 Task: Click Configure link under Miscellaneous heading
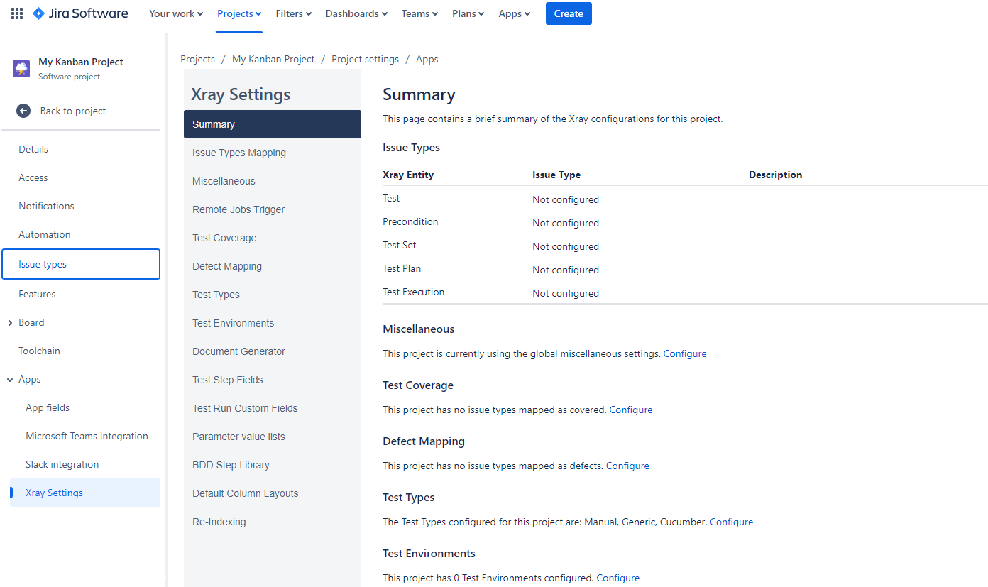pos(685,353)
